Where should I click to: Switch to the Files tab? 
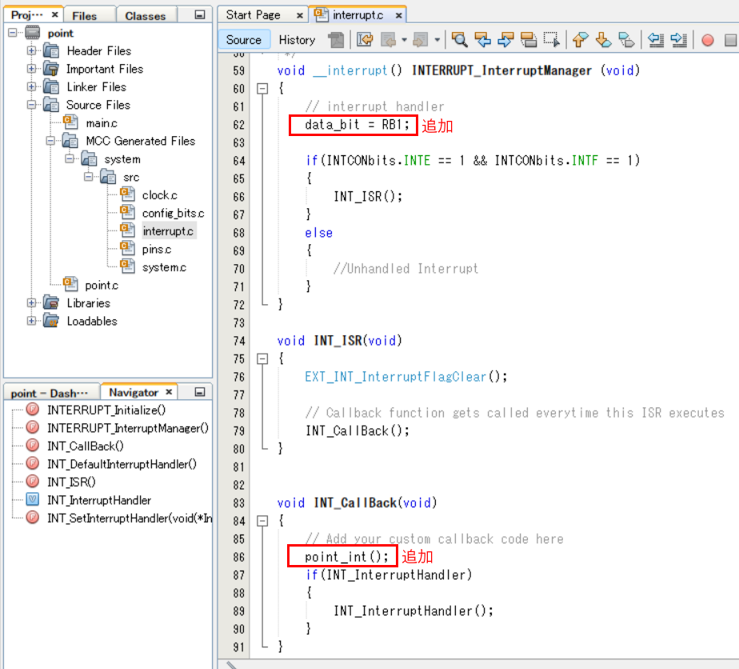pos(85,15)
